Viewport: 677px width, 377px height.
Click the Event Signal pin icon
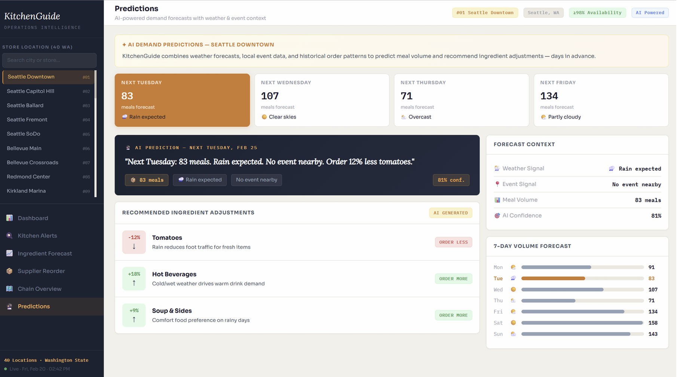(497, 184)
